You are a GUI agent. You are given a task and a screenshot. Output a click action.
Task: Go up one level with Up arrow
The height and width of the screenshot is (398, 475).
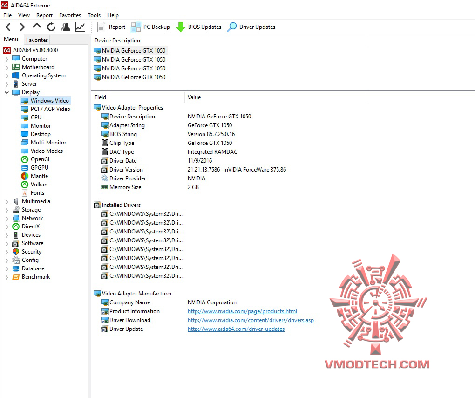coord(37,27)
